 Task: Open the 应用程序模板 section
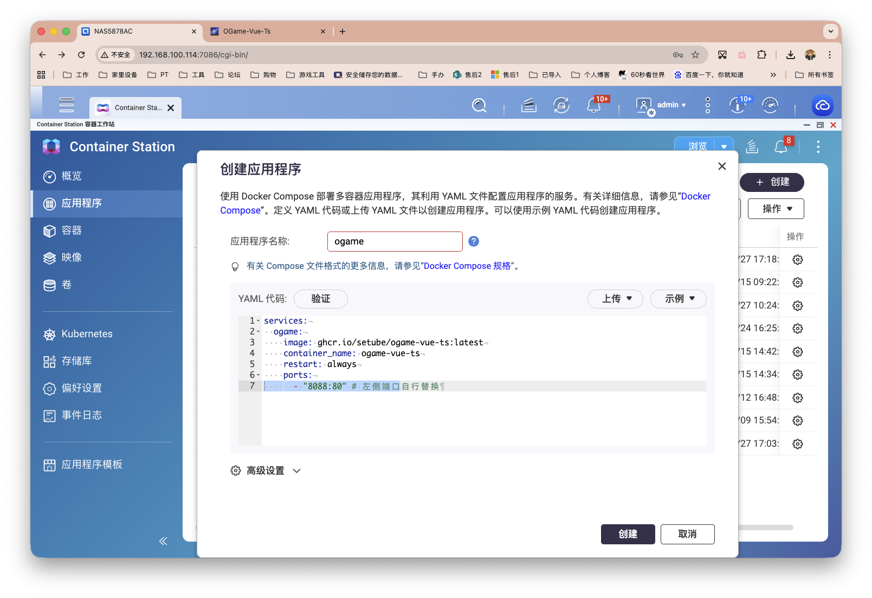pyautogui.click(x=92, y=465)
